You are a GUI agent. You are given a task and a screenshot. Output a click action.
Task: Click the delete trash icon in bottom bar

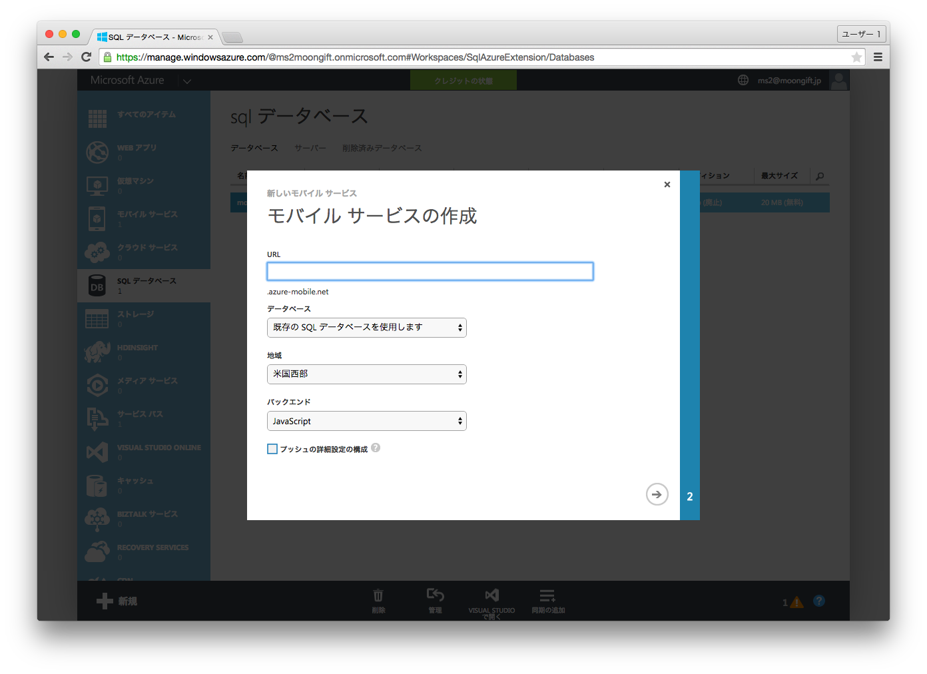(378, 596)
